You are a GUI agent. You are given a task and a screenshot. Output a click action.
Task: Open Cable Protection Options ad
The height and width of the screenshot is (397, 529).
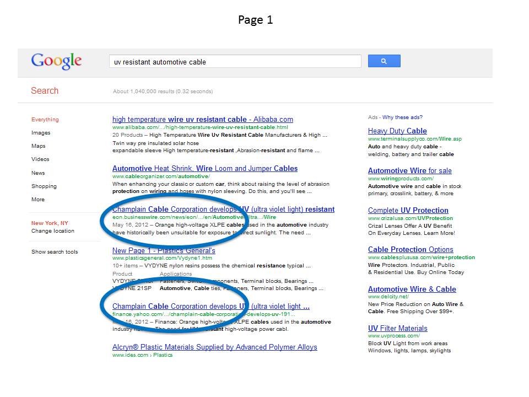[411, 249]
